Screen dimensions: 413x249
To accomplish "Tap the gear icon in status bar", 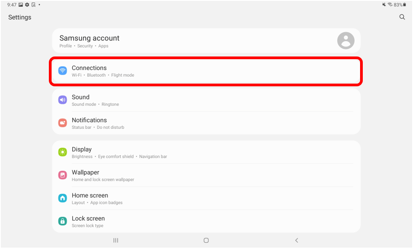I will click(27, 5).
